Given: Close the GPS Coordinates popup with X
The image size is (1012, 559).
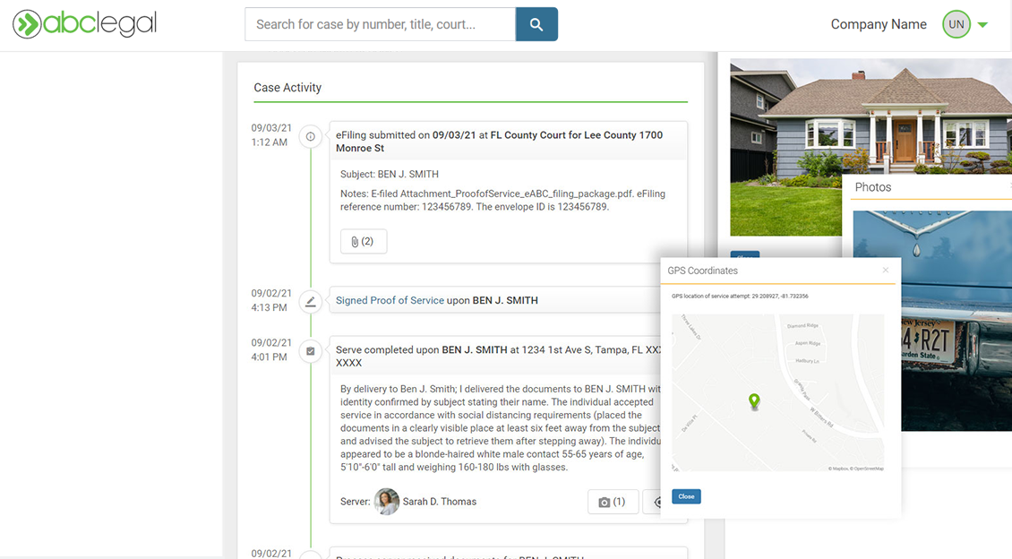Looking at the screenshot, I should click(886, 270).
